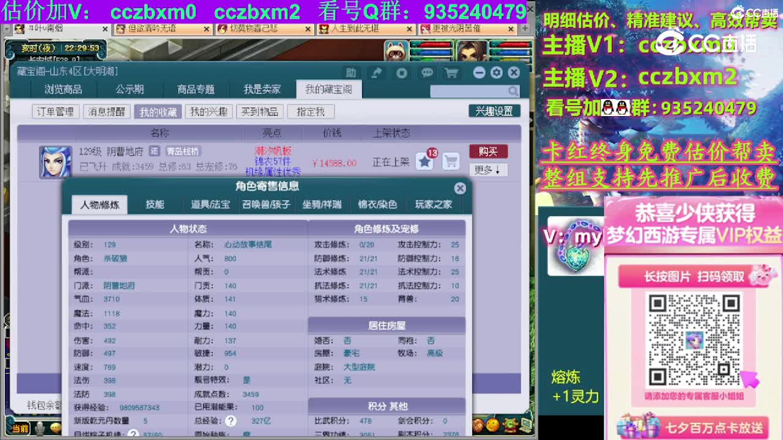The width and height of the screenshot is (783, 440).
Task: Close the 但欲清吟无语 game window tab
Action: pyautogui.click(x=206, y=29)
